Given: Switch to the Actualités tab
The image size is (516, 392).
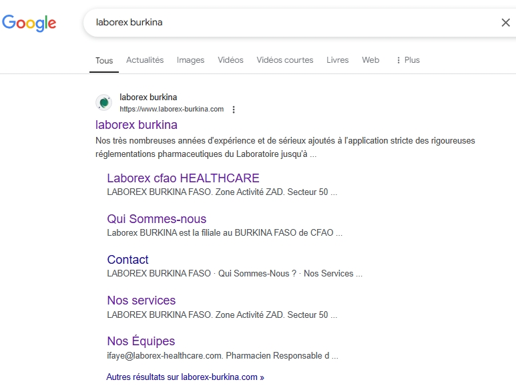Looking at the screenshot, I should 145,60.
